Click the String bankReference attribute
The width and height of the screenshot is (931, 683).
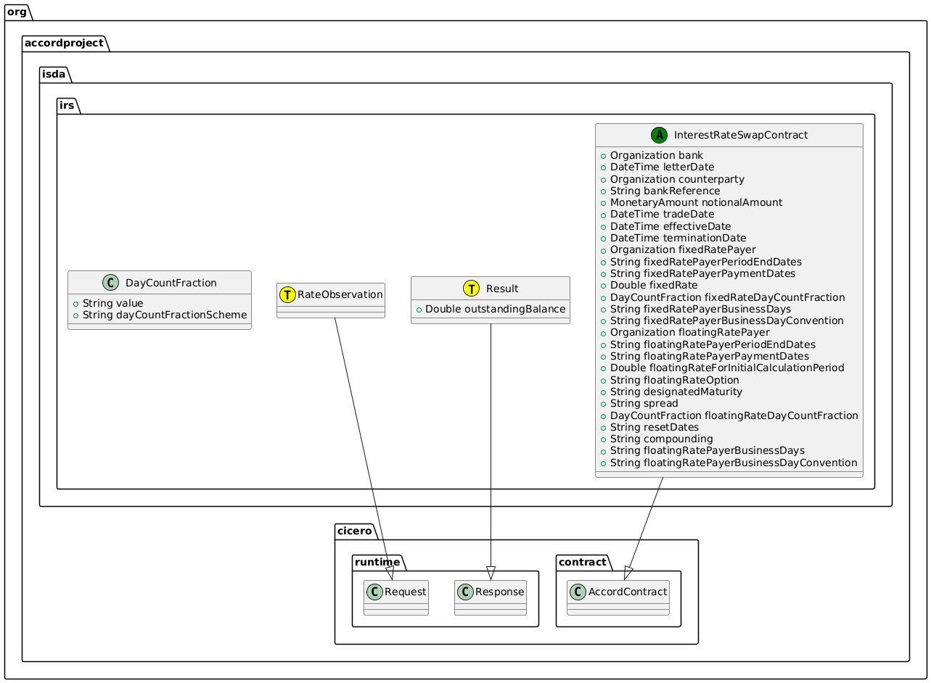[x=665, y=191]
